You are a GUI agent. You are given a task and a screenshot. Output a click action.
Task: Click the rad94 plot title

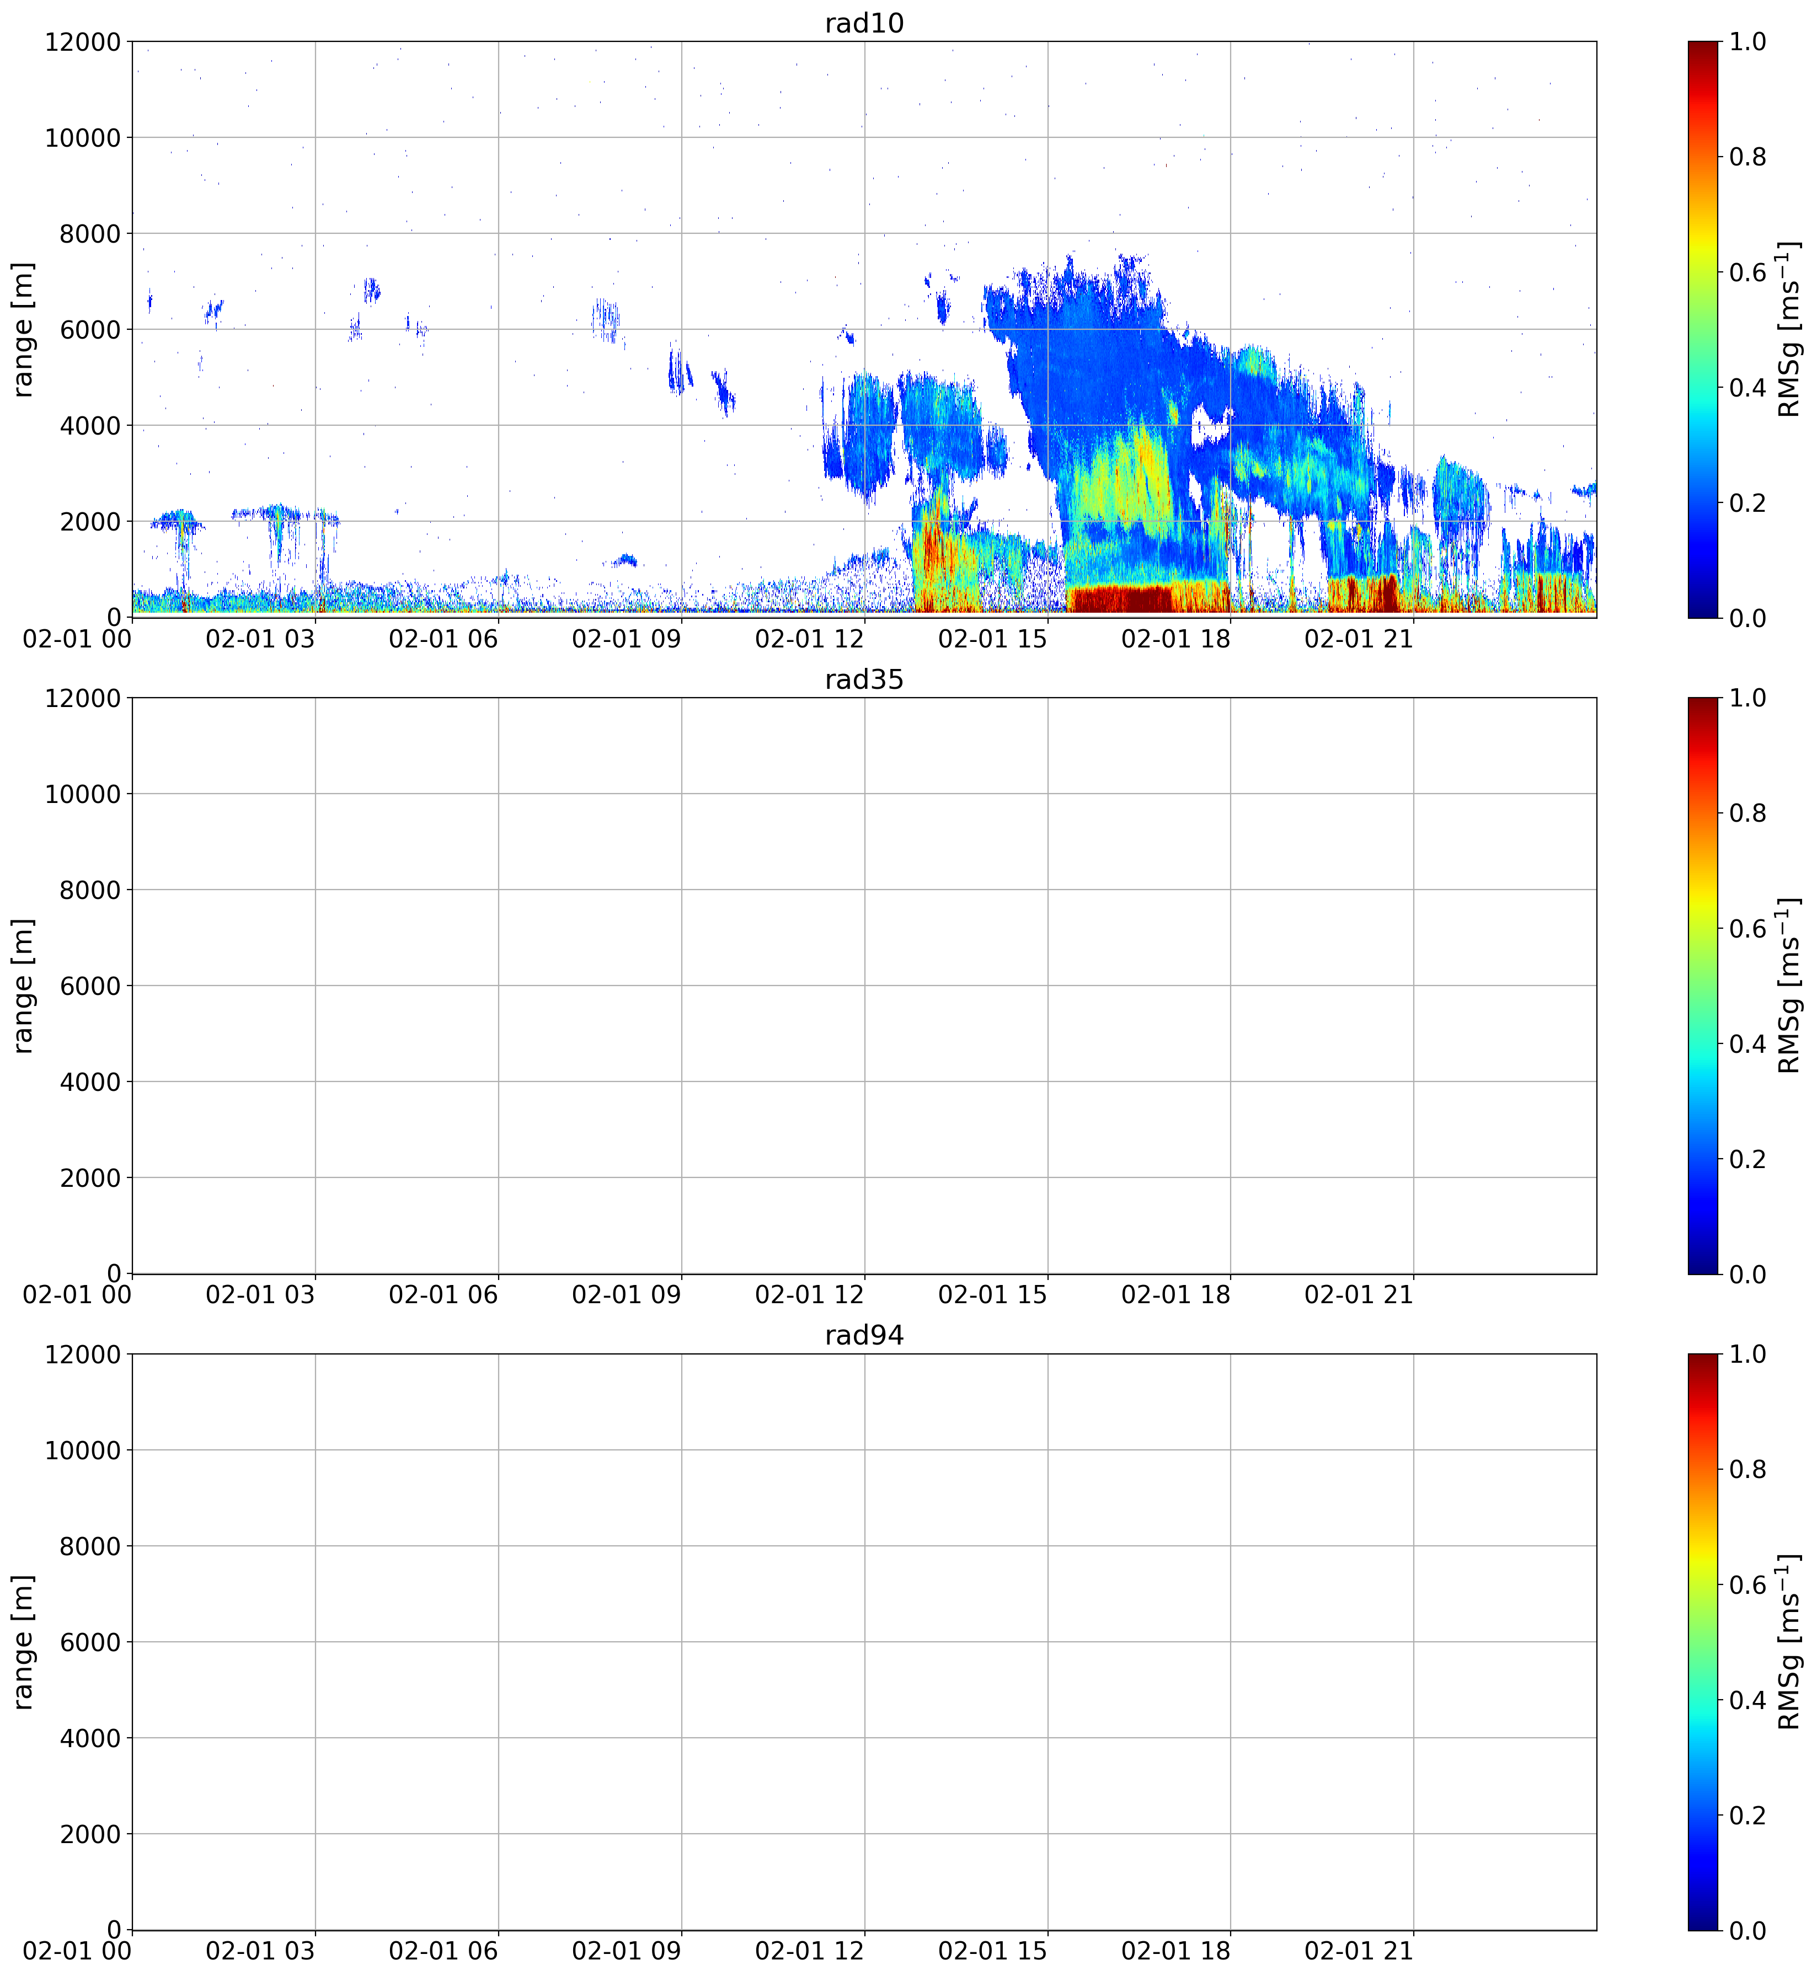click(863, 1335)
